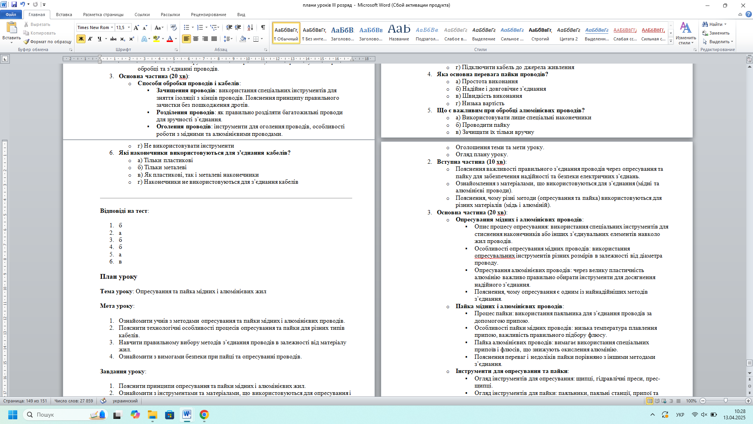This screenshot has height=424, width=753.
Task: Click the Format Painter icon
Action: point(27,42)
